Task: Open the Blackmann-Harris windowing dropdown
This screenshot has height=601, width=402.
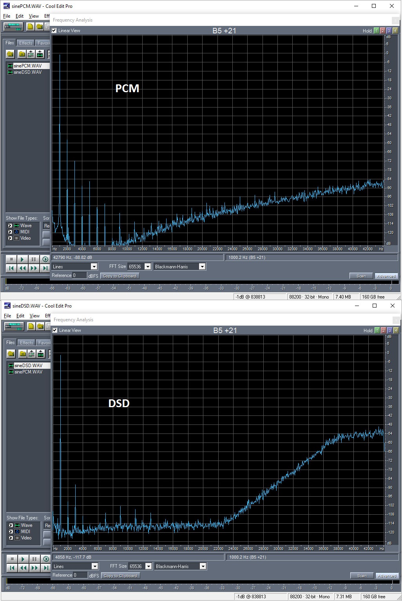Action: pos(202,266)
